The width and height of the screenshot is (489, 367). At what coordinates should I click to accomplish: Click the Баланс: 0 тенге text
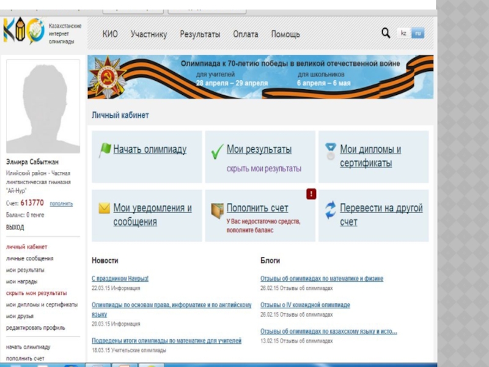coord(25,215)
